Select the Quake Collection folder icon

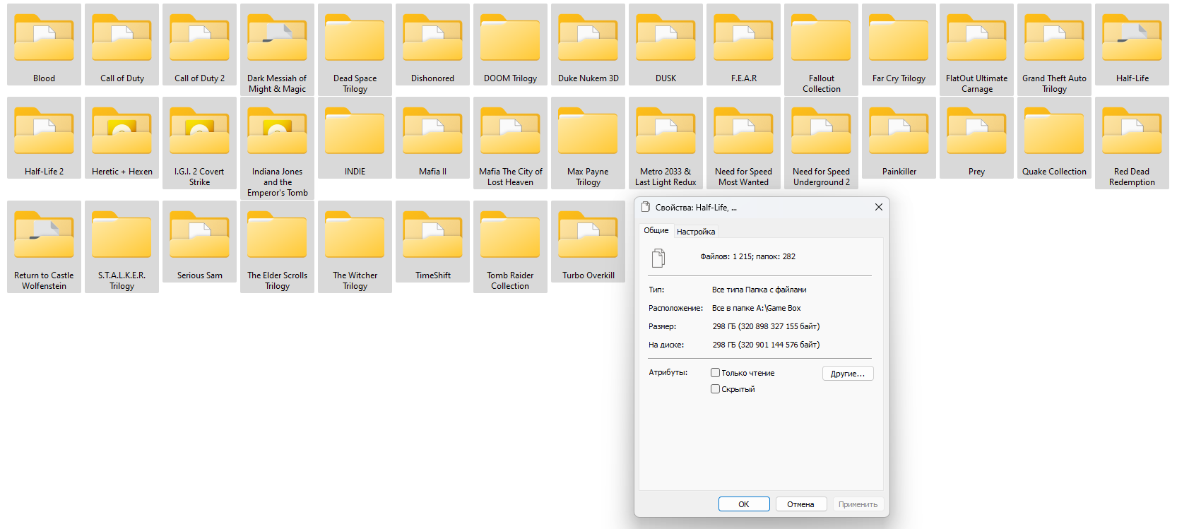point(1054,131)
